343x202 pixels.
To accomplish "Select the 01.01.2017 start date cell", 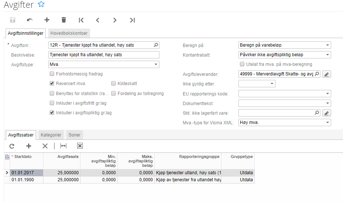I will pos(26,173).
